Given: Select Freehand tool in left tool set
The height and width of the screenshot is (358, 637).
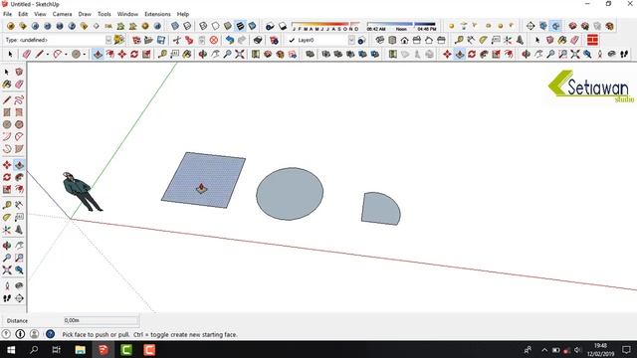Looking at the screenshot, I should (x=19, y=99).
